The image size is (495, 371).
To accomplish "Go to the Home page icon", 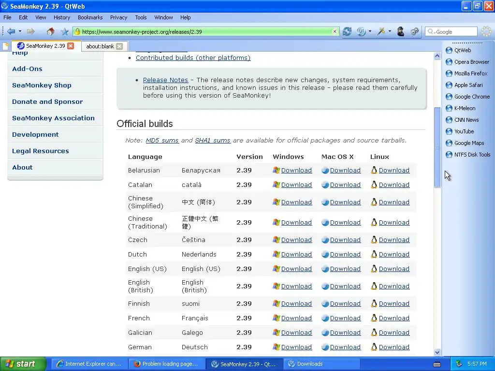I will pos(50,31).
